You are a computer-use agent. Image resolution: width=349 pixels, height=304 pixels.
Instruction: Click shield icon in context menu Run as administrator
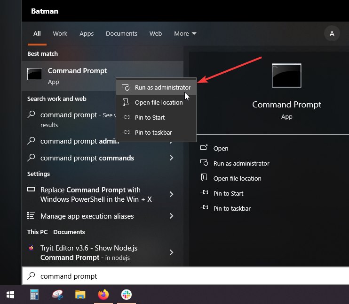tap(126, 87)
